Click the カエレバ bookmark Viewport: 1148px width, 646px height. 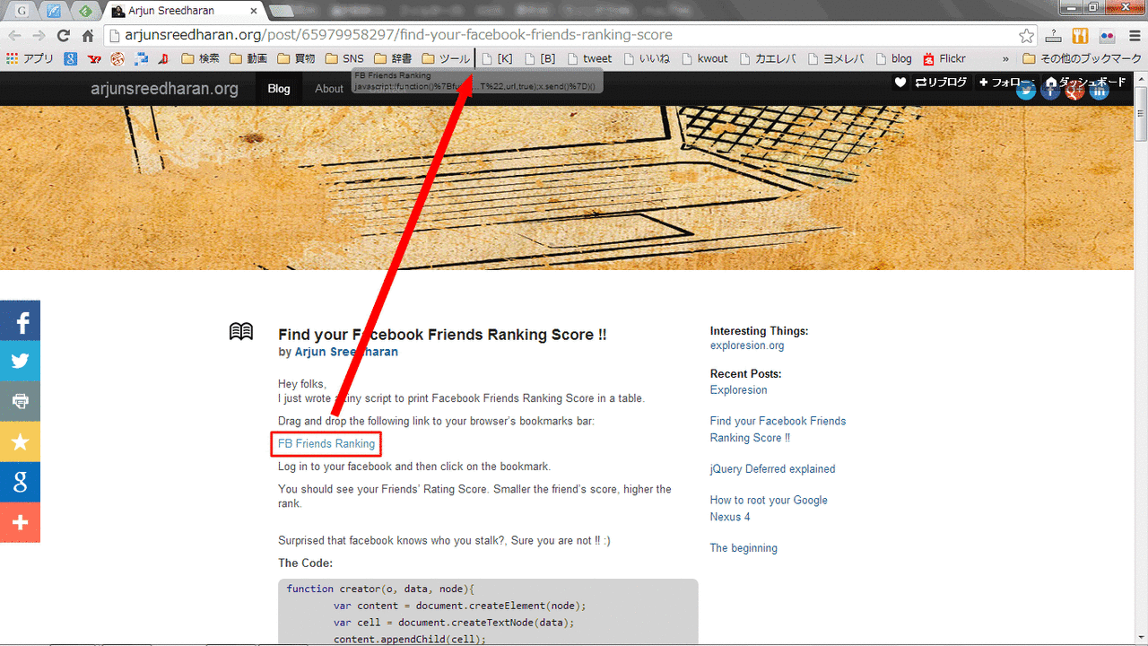(x=769, y=58)
